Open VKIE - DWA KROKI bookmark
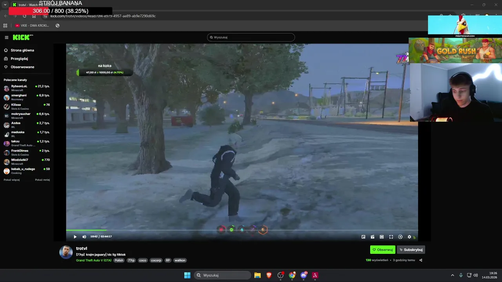The height and width of the screenshot is (282, 502). click(x=32, y=25)
